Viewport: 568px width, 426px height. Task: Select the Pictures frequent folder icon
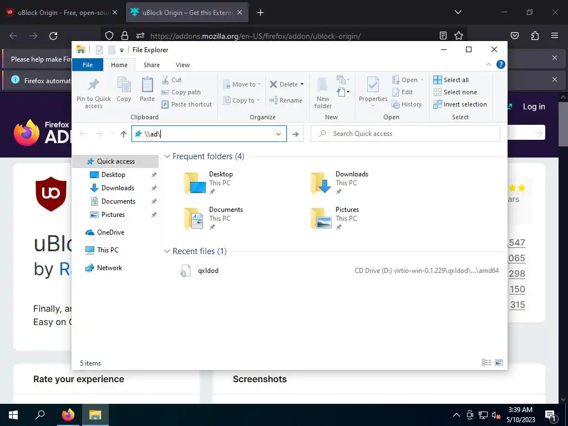[321, 219]
